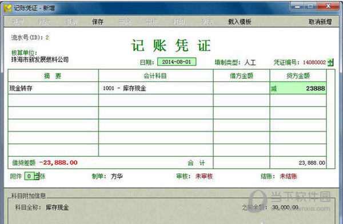The width and height of the screenshot is (343, 224).
Task: Select account cell 1001 - 库存现金
Action: 155,88
